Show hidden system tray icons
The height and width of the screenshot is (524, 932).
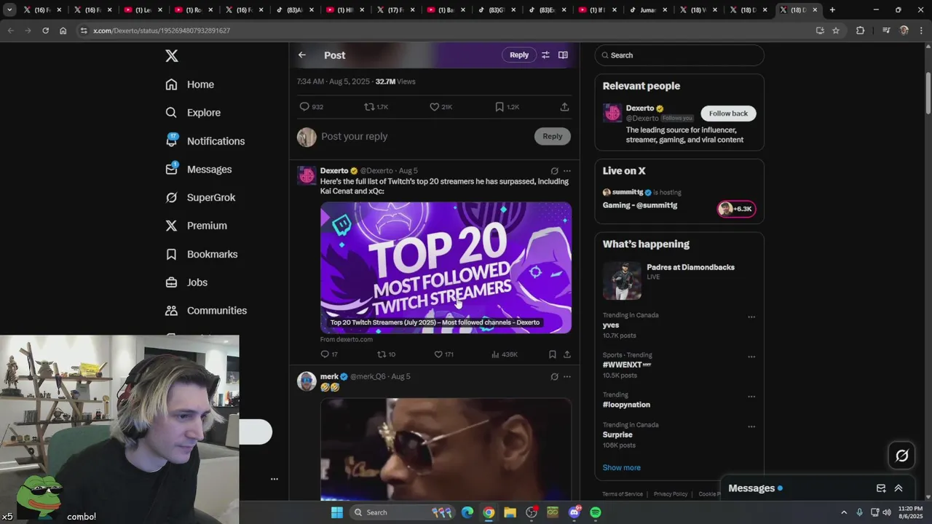(844, 512)
